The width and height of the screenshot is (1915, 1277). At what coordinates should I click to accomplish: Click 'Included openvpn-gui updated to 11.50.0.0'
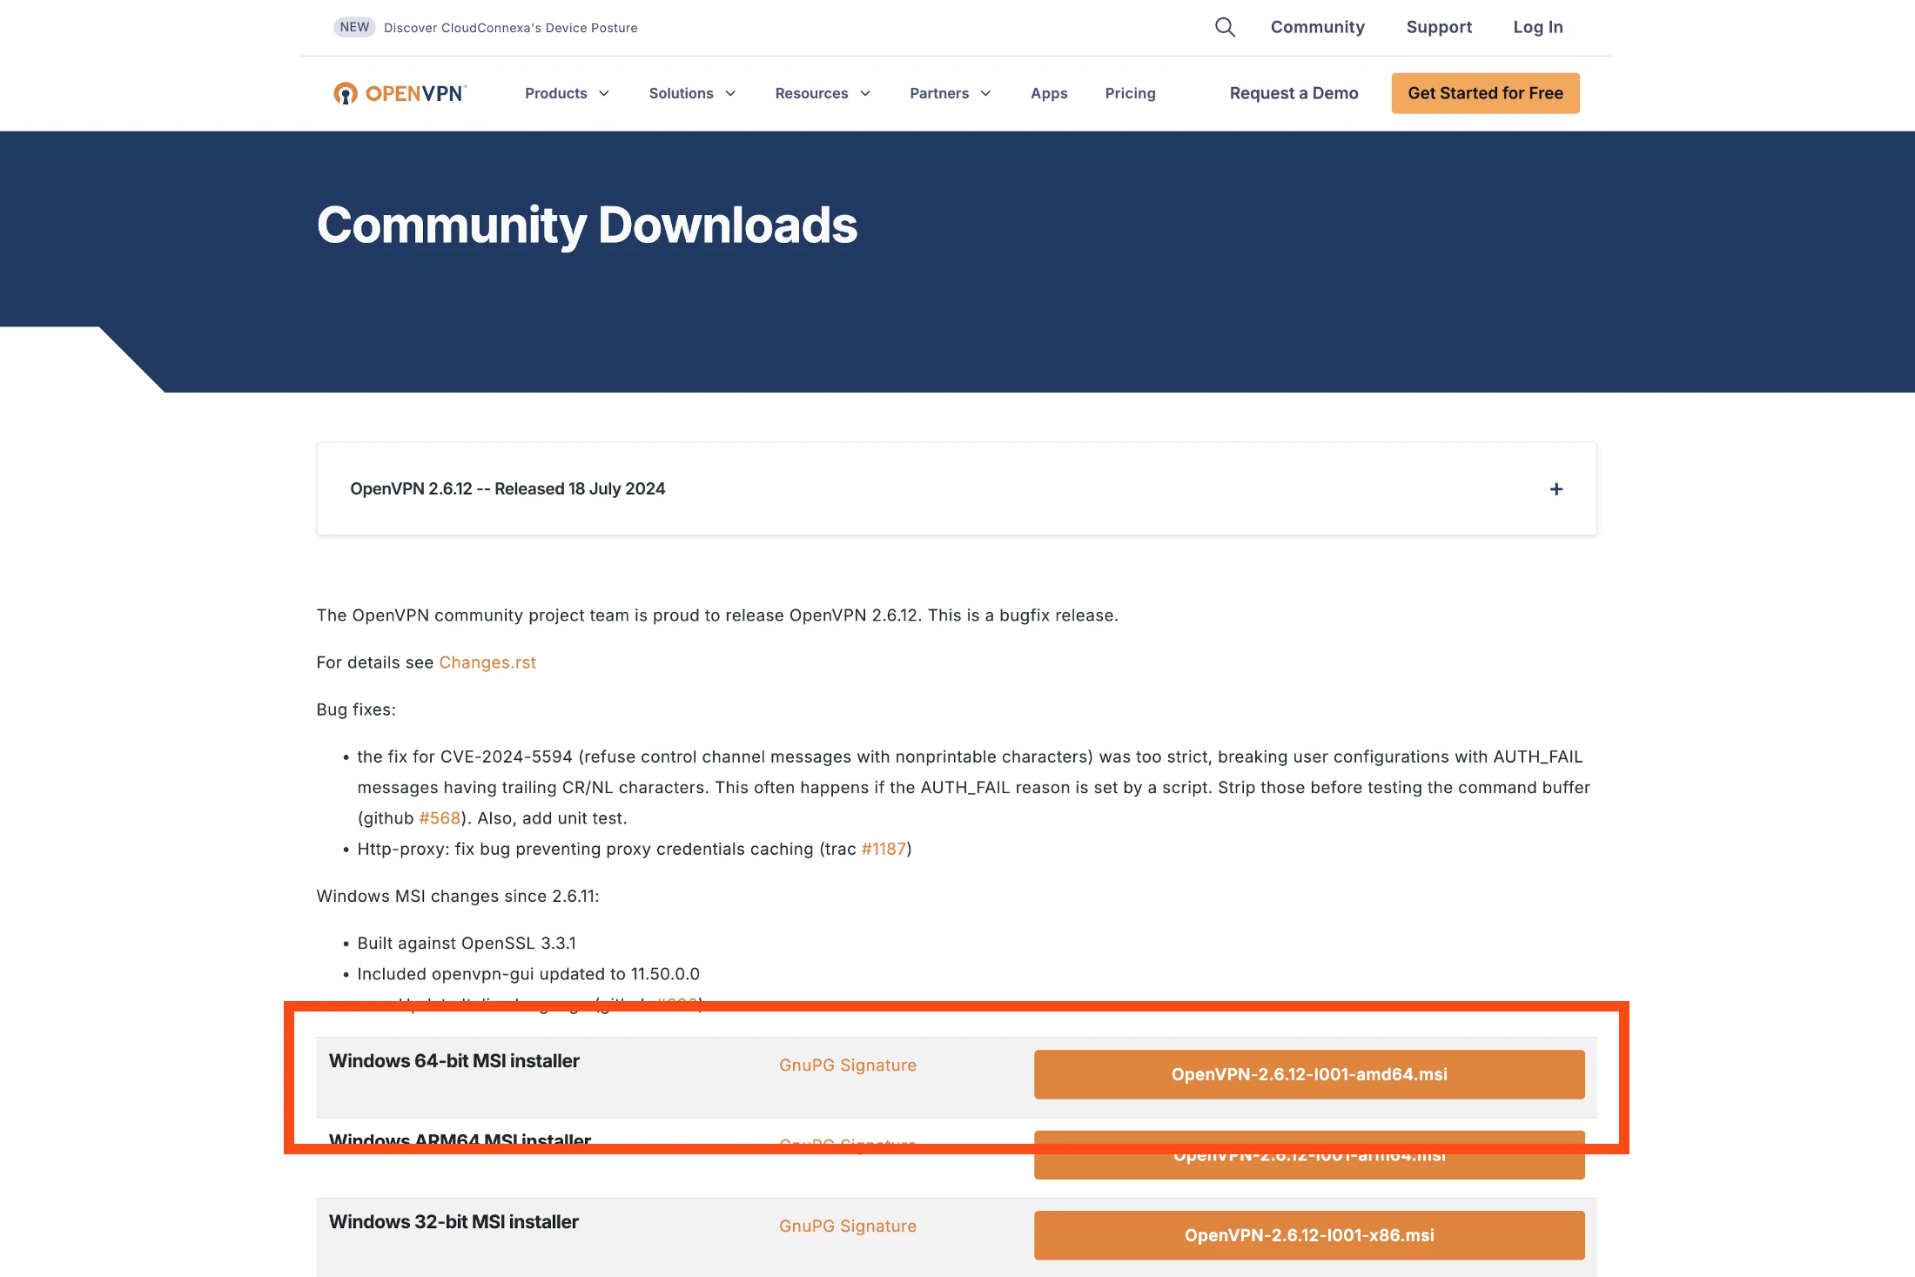(528, 974)
